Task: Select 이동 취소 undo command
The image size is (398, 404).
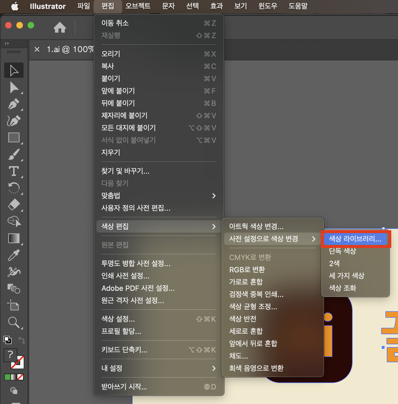Action: pyautogui.click(x=159, y=23)
